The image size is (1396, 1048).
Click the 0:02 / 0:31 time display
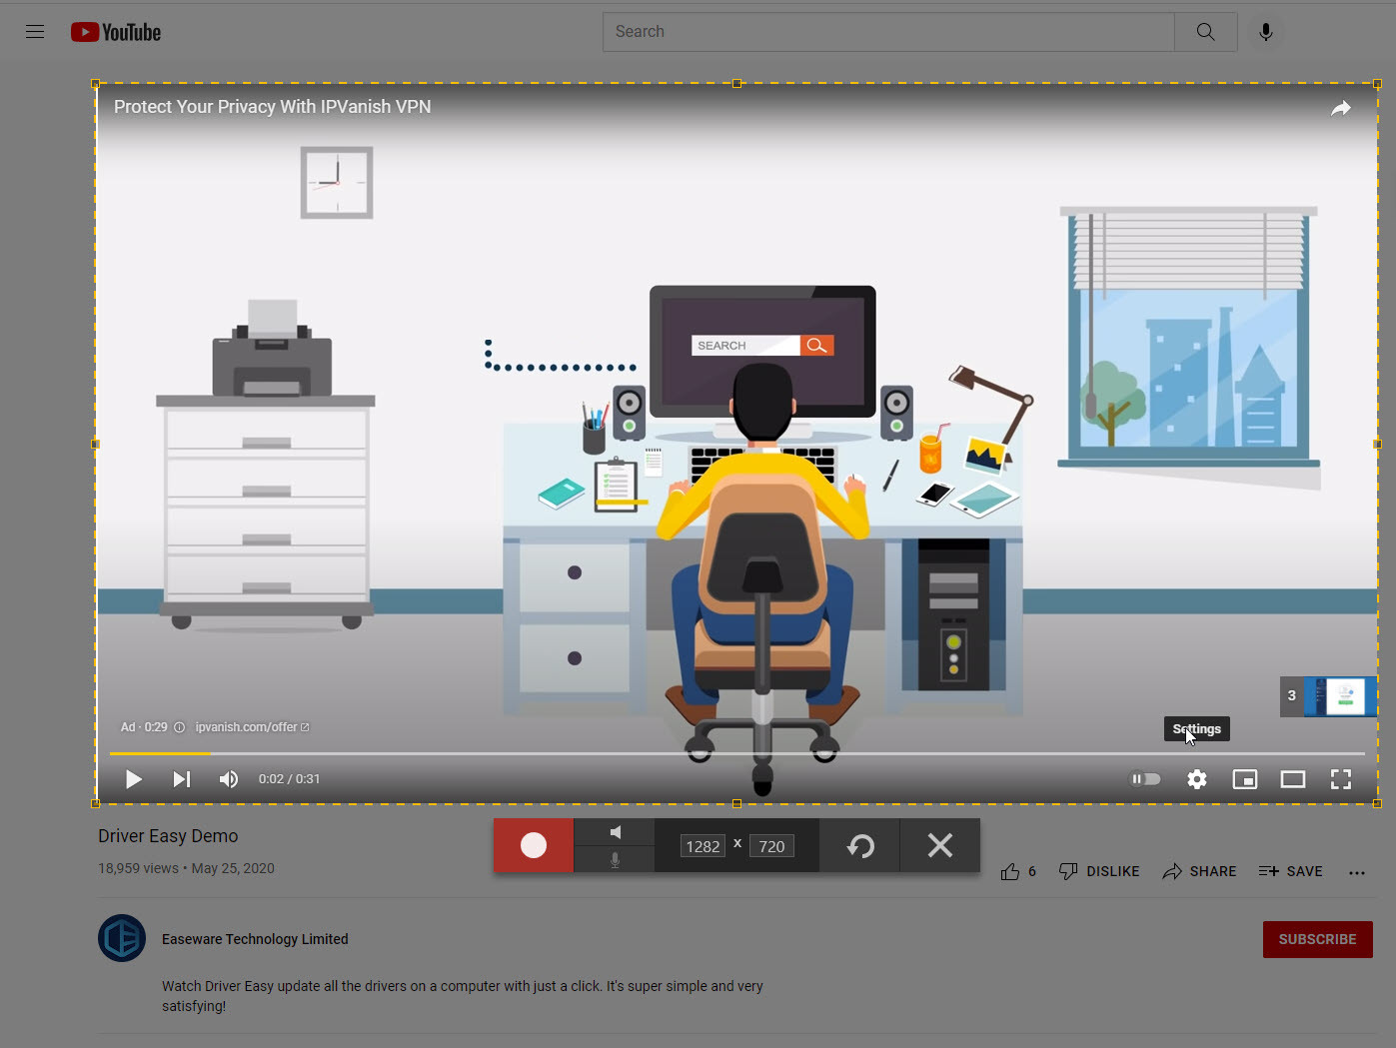(x=290, y=779)
